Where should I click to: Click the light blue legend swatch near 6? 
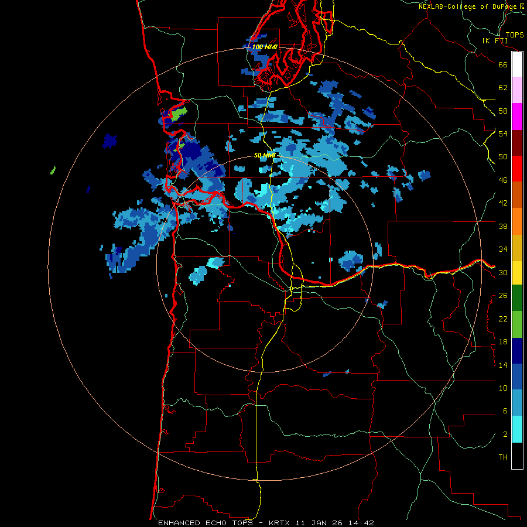tap(517, 403)
